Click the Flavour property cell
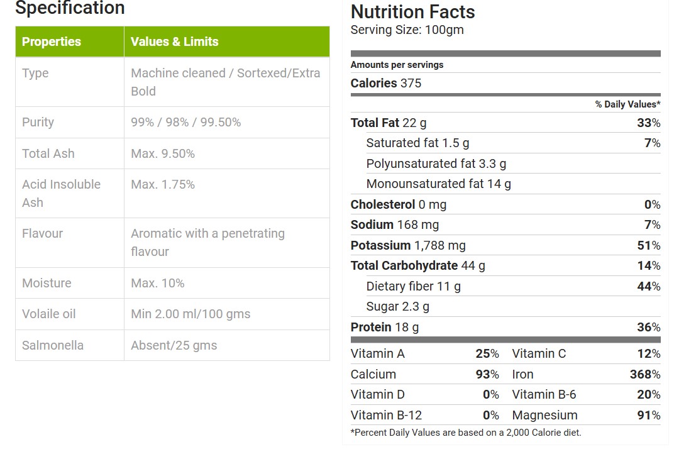 click(x=70, y=243)
